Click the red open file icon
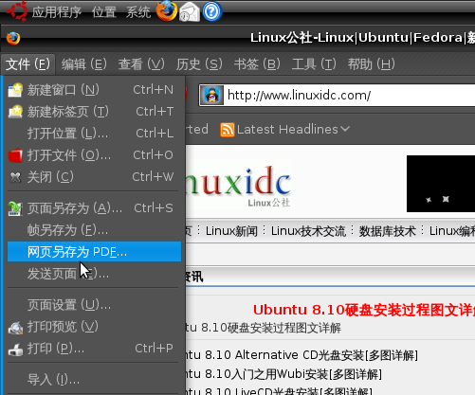The height and width of the screenshot is (395, 475). pyautogui.click(x=15, y=155)
